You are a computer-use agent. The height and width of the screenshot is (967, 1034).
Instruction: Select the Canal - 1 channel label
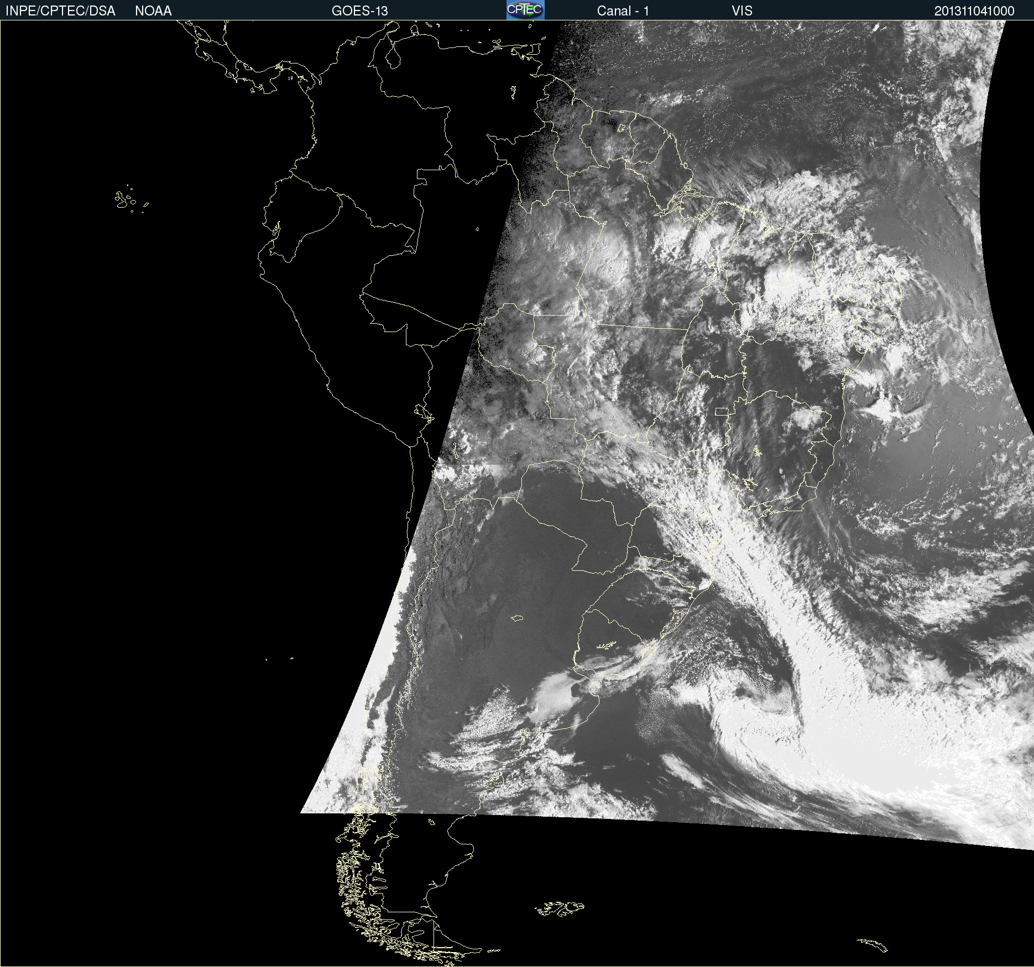[x=623, y=11]
